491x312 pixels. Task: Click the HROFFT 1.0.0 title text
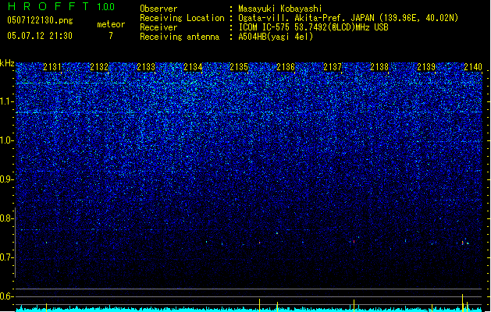coord(62,6)
